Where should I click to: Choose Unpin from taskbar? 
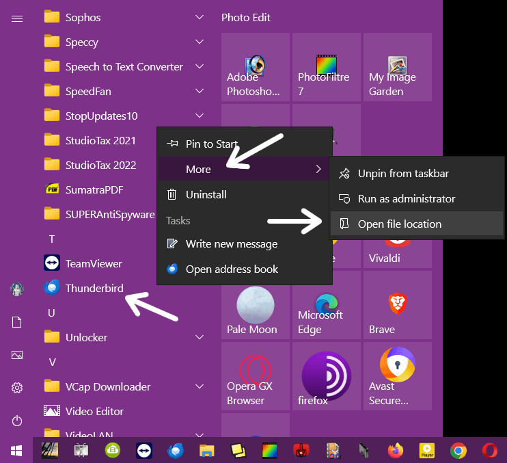tap(417, 174)
